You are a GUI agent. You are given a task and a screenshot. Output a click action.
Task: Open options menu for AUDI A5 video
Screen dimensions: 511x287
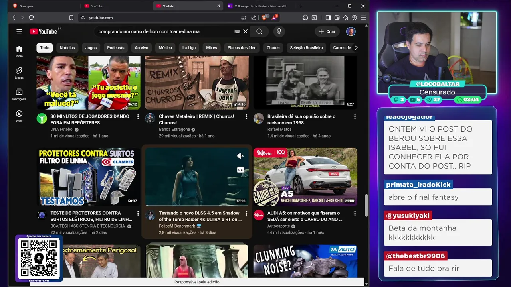click(x=355, y=214)
